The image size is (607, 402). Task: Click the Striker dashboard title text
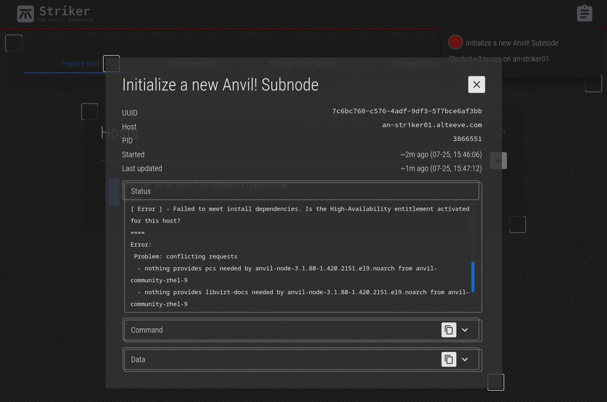point(64,11)
